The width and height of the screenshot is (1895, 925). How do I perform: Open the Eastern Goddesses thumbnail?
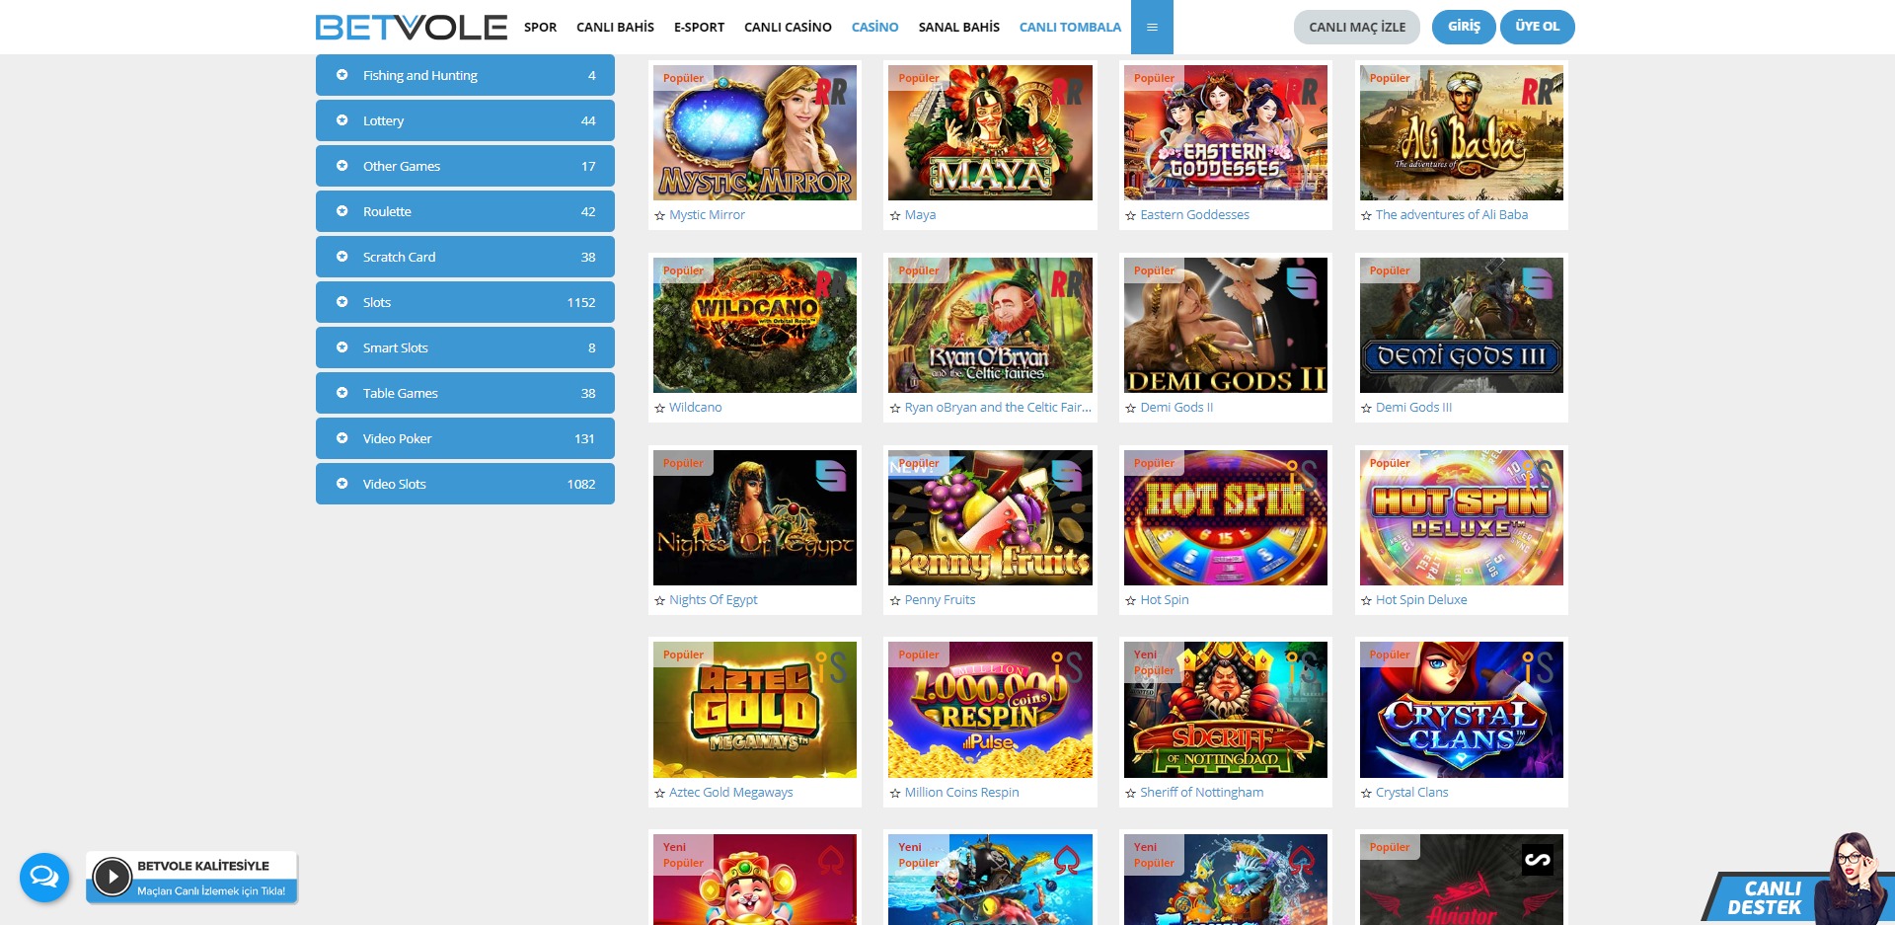[x=1226, y=132]
